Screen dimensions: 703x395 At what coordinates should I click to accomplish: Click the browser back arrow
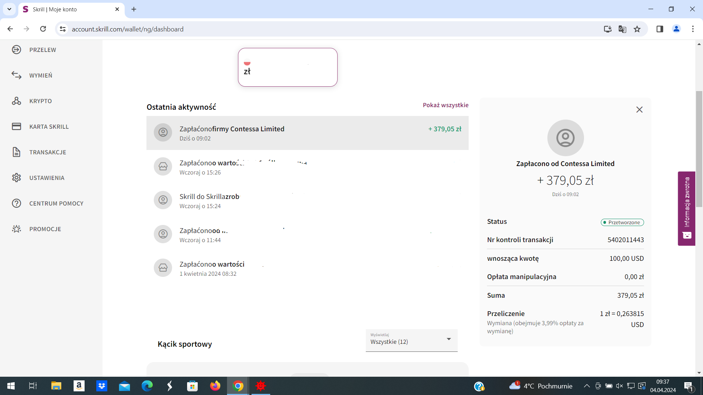pyautogui.click(x=10, y=29)
